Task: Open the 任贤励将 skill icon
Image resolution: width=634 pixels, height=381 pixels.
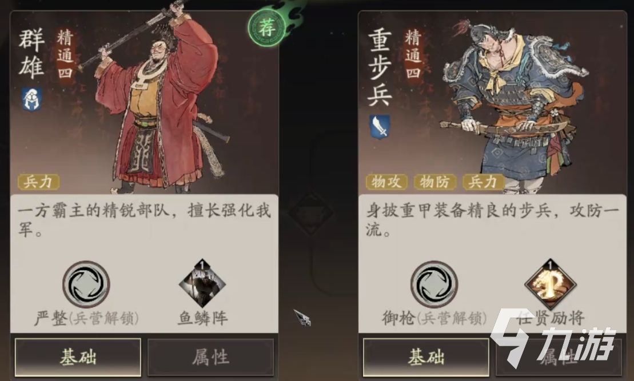Action: [x=551, y=284]
